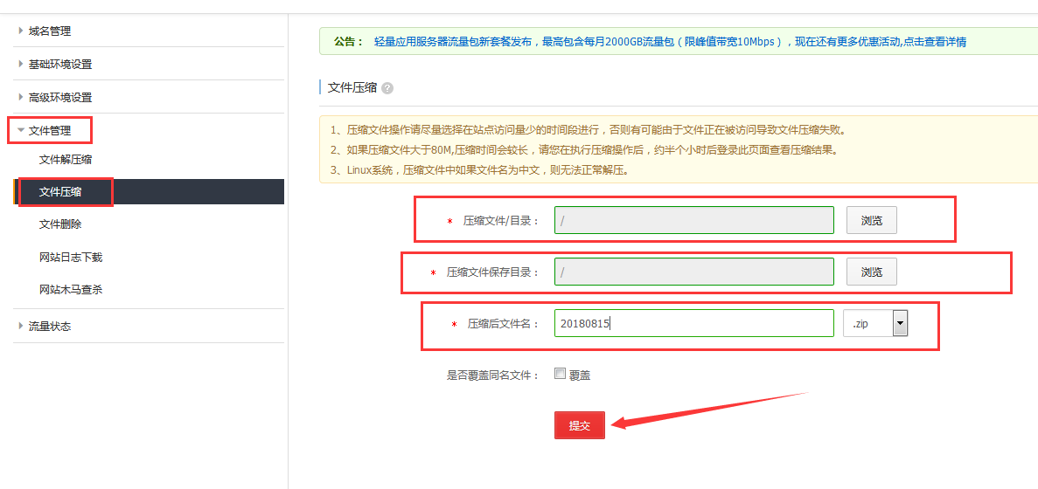Open the 网站日志下载 menu item
1038x489 pixels.
[x=71, y=257]
